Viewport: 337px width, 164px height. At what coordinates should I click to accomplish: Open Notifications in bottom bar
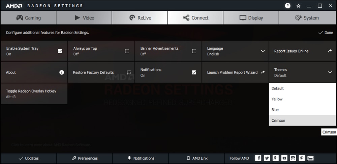[x=141, y=158]
